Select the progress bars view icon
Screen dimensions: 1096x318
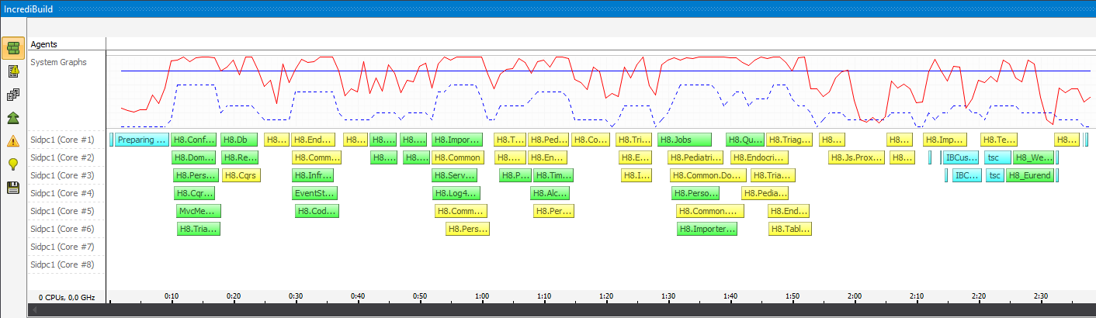13,48
